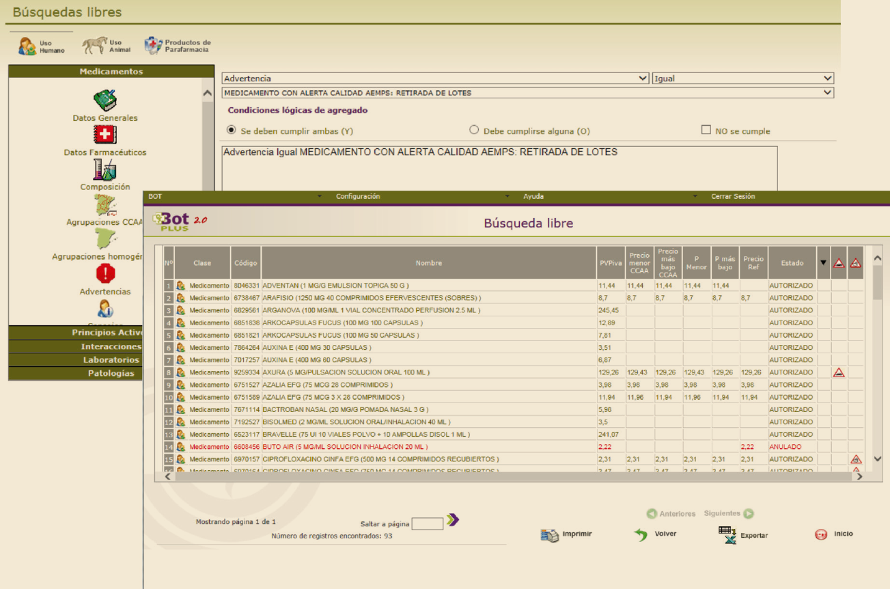Select 'Debe cumplirse alguna (O)' option
The height and width of the screenshot is (589, 890).
[x=474, y=130]
